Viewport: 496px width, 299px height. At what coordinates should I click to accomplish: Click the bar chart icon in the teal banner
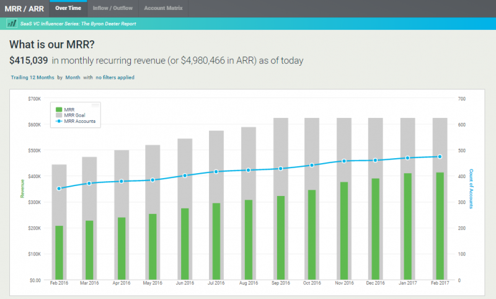point(11,24)
